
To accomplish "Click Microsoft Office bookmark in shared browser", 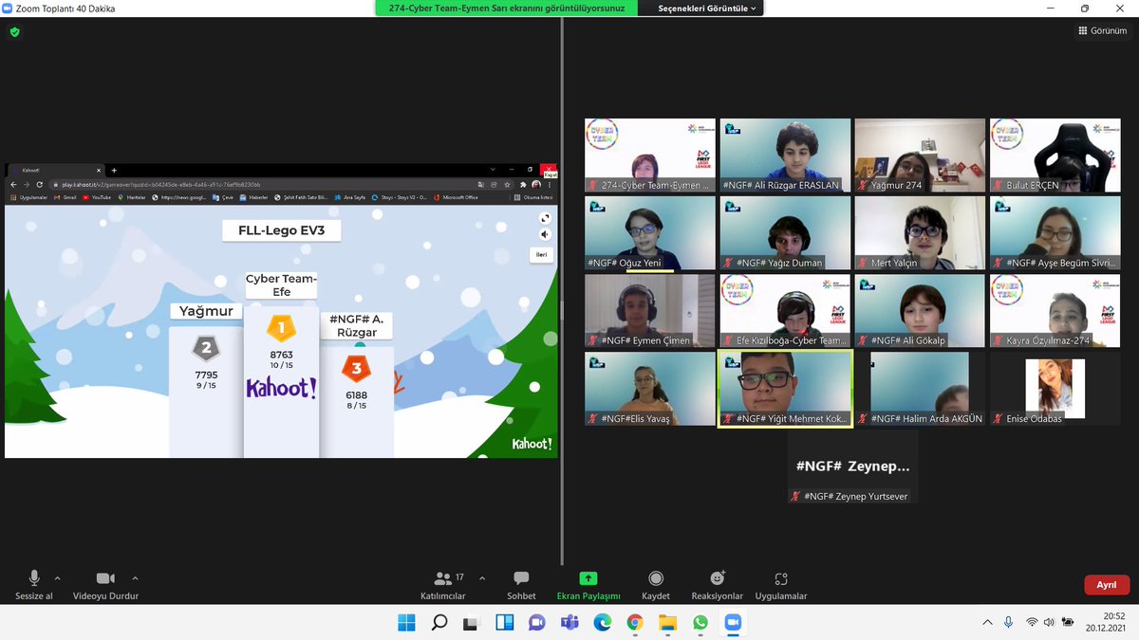I will (x=456, y=197).
